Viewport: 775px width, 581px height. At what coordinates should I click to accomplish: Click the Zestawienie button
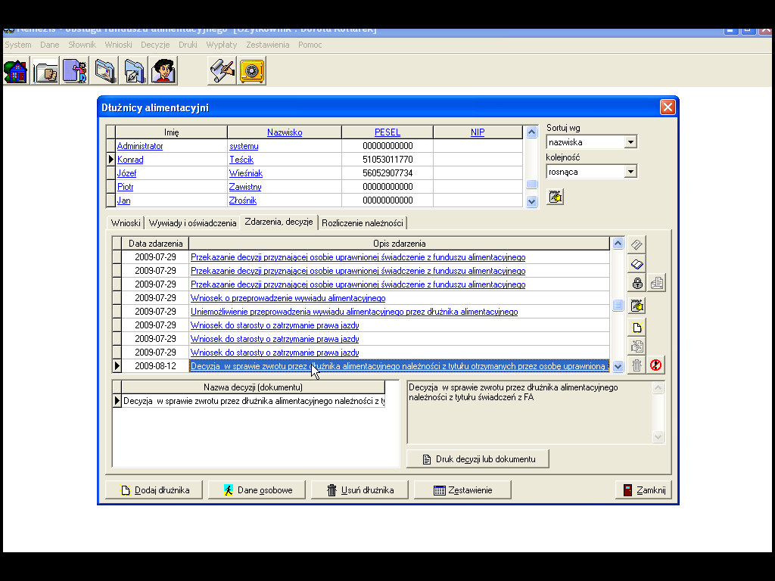[x=462, y=490]
